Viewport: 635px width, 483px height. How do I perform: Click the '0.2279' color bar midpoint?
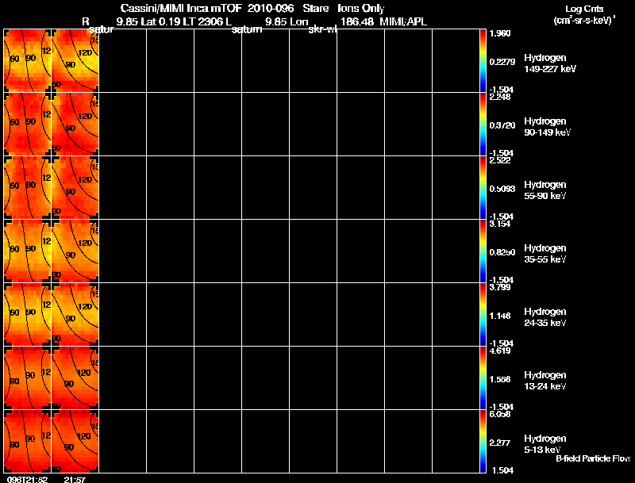tap(502, 62)
